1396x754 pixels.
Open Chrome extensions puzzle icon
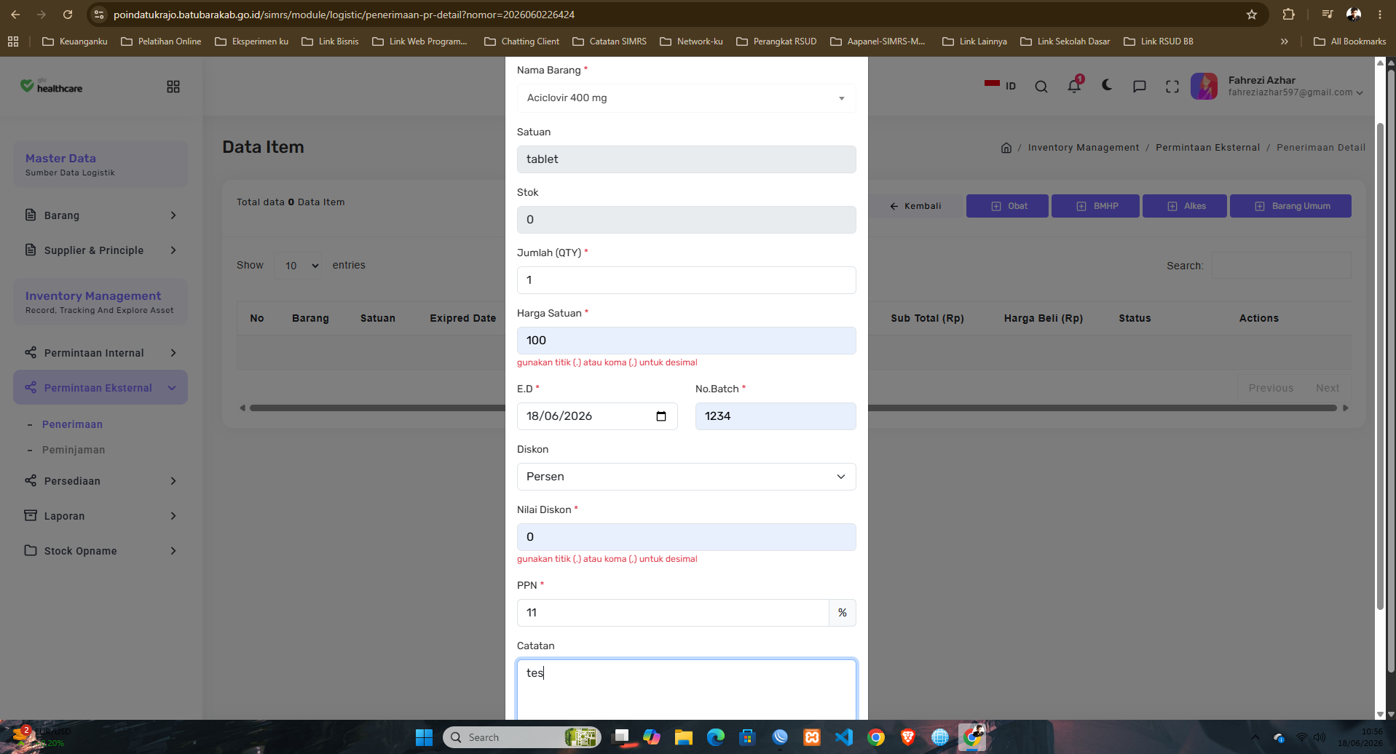coord(1288,15)
